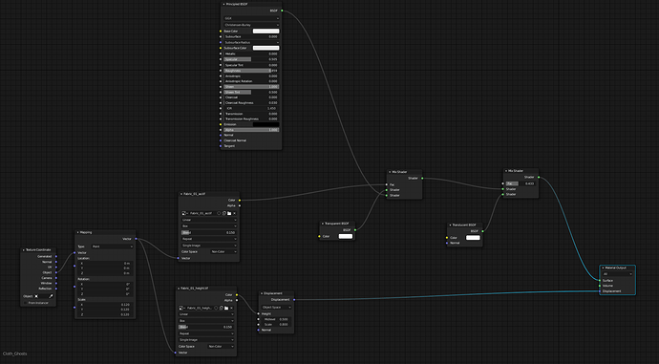Click Displacement input socket of Material Output
Viewport: 659px width, 364px height.
(600, 290)
